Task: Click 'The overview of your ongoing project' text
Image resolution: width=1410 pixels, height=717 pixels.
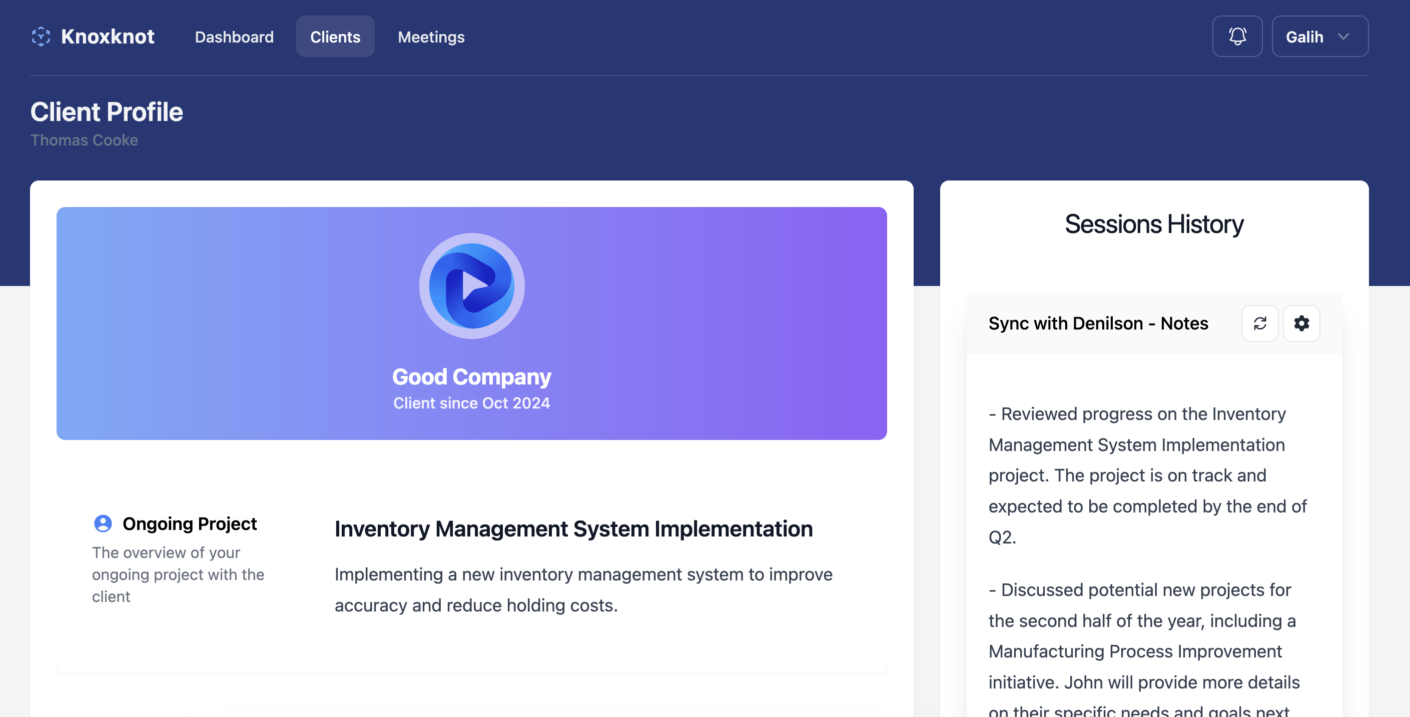Action: coord(178,575)
